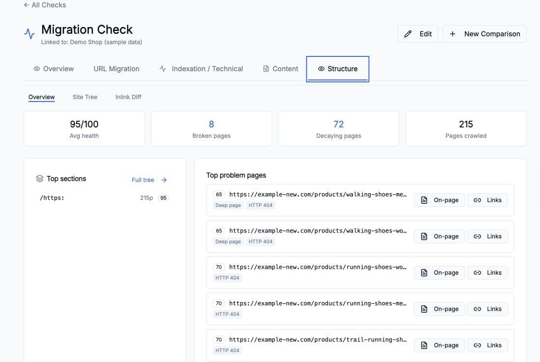Open On-page for trail-running-sh… row
Image resolution: width=540 pixels, height=362 pixels.
[x=439, y=345]
